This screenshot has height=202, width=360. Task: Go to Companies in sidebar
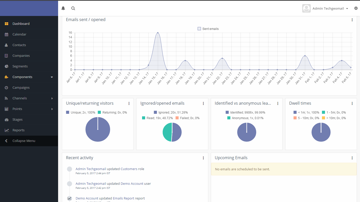[x=21, y=56]
